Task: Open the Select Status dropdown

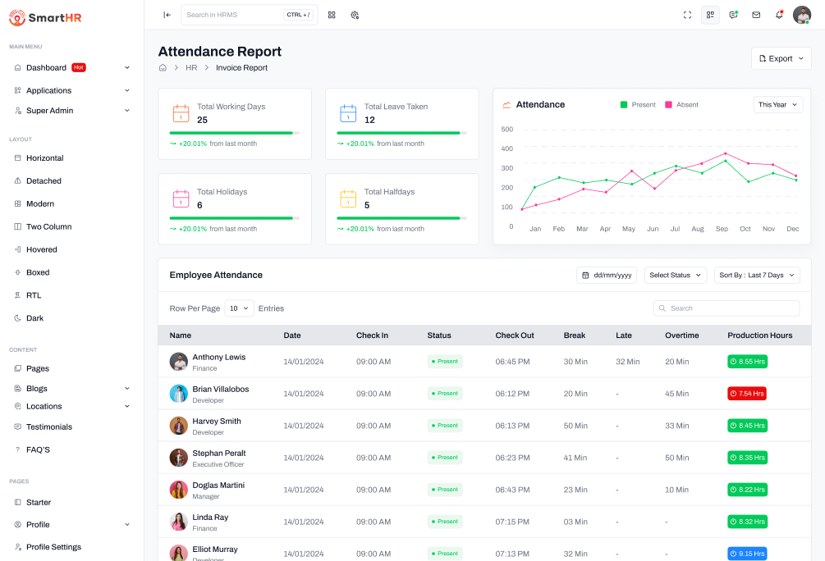Action: pyautogui.click(x=675, y=276)
